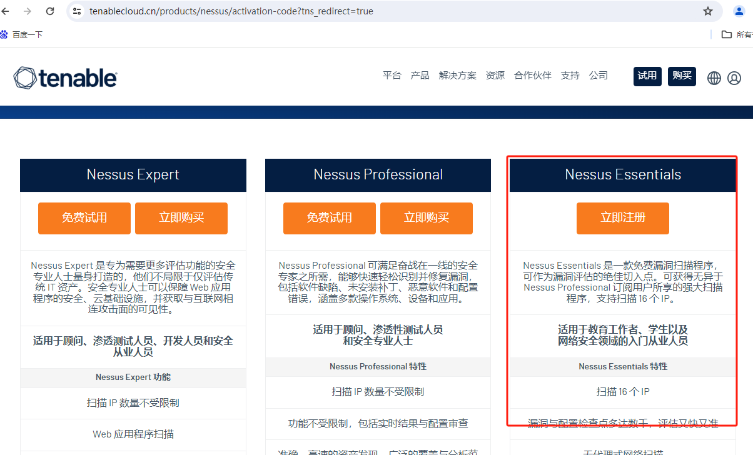Click 适用于教育工作者 audience text
The width and height of the screenshot is (753, 455).
pos(623,335)
